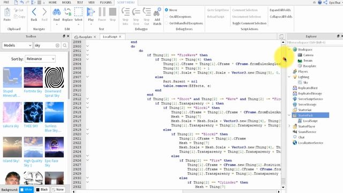
Task: Select the Never debug errors radio
Action: [x=167, y=10]
